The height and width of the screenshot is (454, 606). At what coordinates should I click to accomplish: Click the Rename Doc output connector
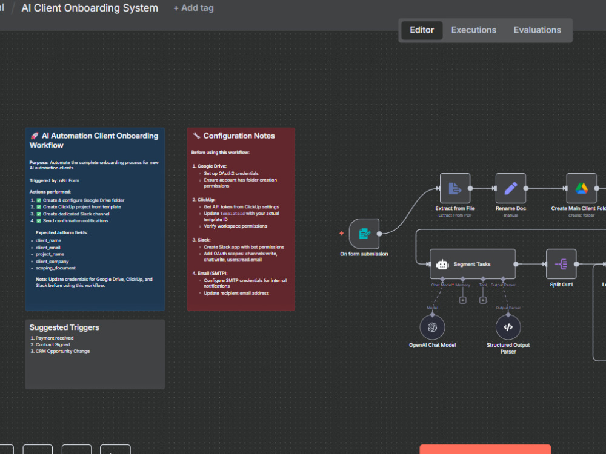pos(526,188)
